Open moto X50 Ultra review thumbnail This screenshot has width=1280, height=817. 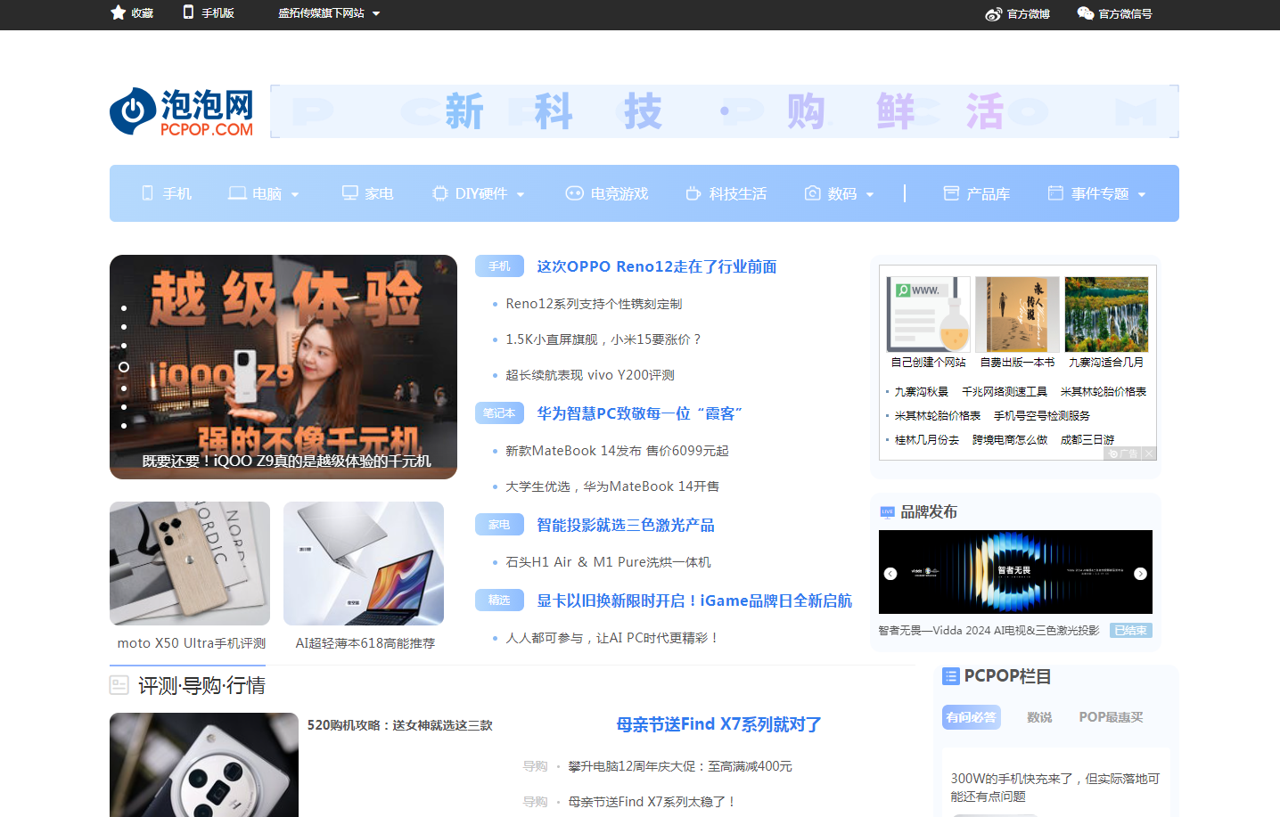pyautogui.click(x=190, y=563)
